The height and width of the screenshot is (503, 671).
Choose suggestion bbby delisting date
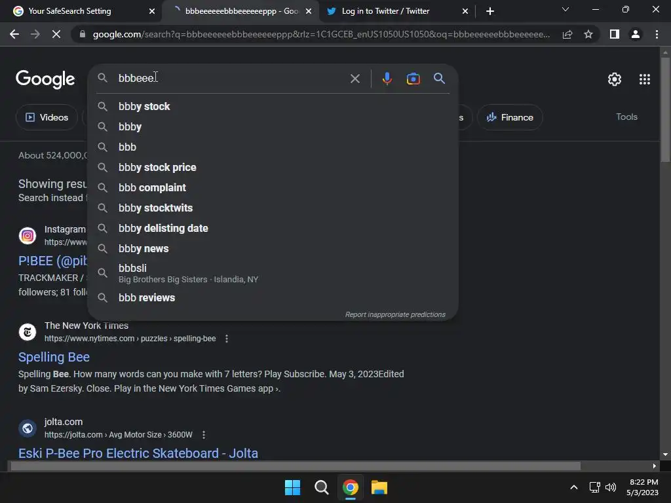coord(273,229)
